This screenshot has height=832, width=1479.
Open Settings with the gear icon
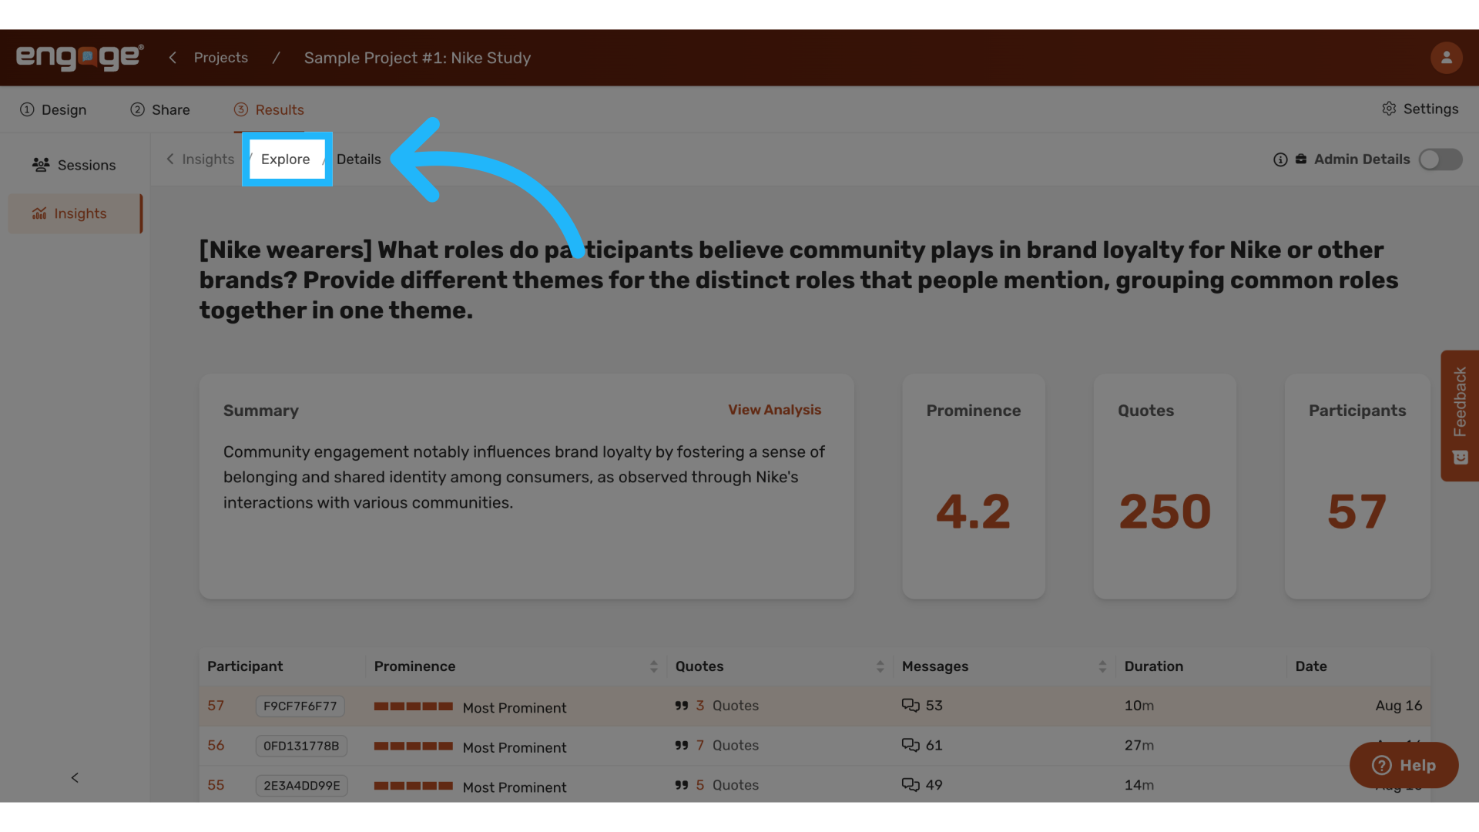point(1420,109)
